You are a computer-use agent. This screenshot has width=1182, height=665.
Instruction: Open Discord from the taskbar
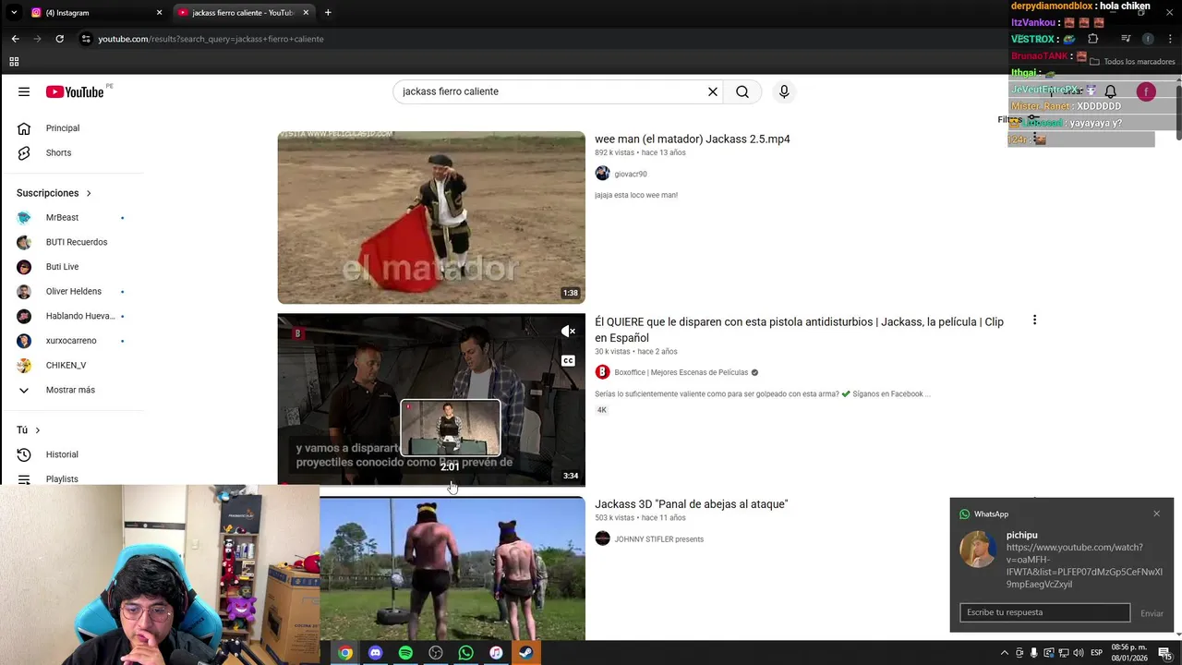(375, 653)
